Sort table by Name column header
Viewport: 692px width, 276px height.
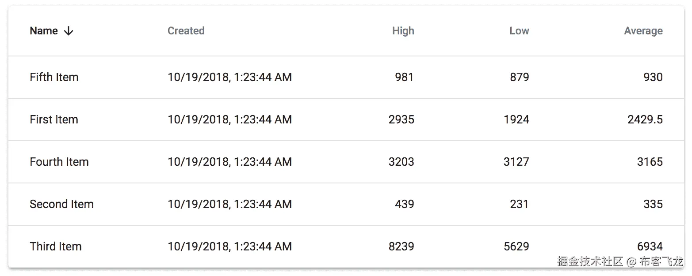pyautogui.click(x=44, y=31)
